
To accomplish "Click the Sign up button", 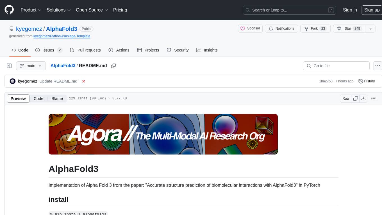I will pyautogui.click(x=372, y=10).
